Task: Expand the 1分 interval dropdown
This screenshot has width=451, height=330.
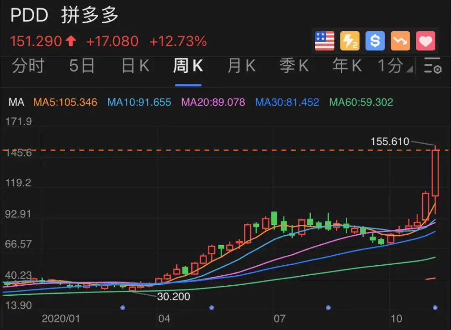Action: pyautogui.click(x=395, y=66)
